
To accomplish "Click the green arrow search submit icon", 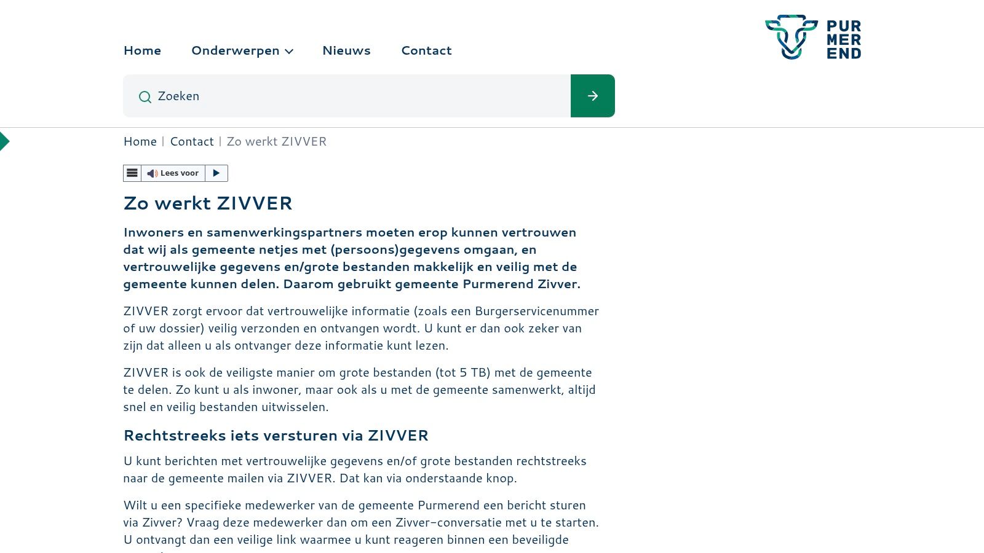I will pos(592,96).
